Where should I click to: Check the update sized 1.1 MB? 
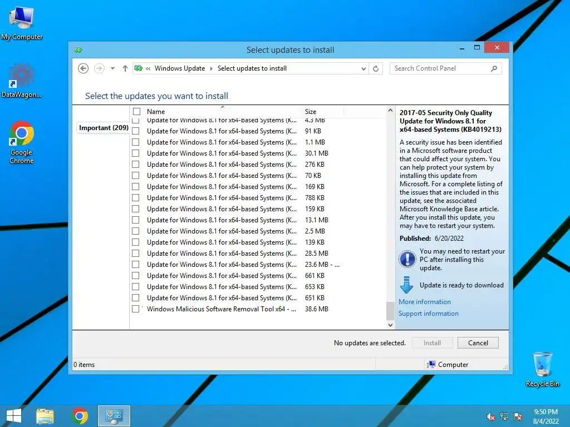pyautogui.click(x=136, y=142)
